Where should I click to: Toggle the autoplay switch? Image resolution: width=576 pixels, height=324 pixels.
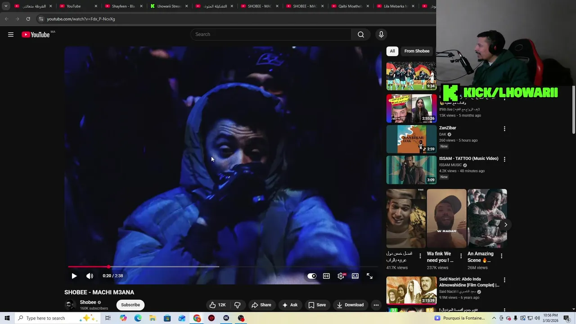(x=312, y=276)
